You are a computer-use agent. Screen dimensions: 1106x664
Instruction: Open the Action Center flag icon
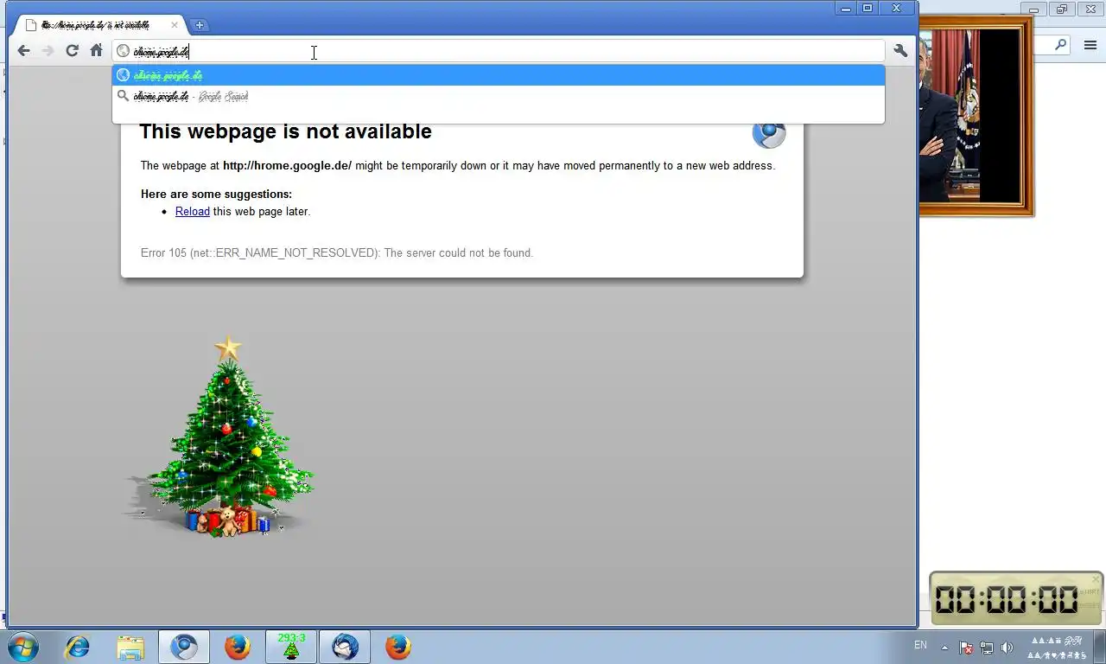(966, 647)
